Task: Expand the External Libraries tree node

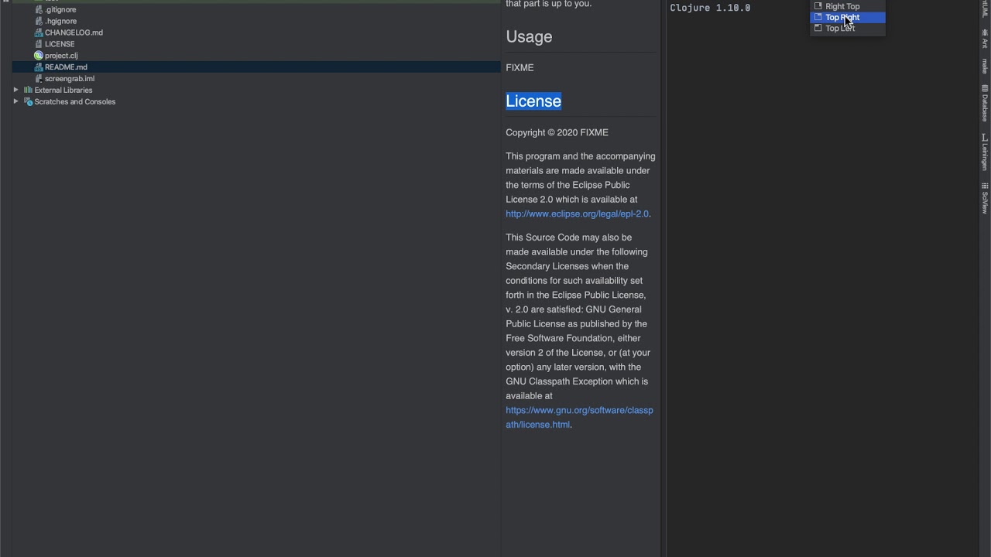Action: [15, 91]
